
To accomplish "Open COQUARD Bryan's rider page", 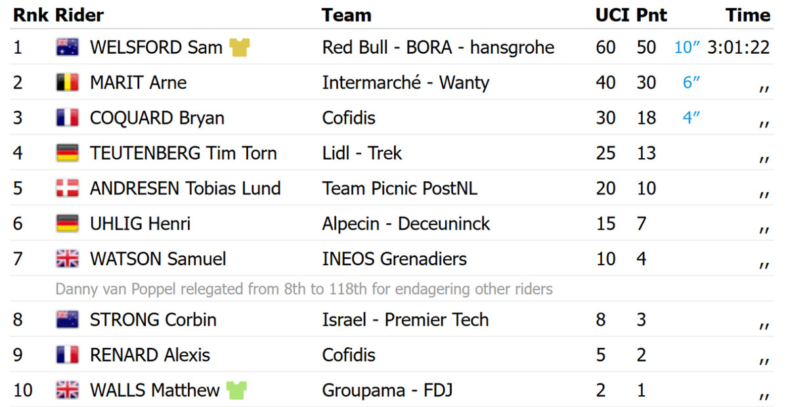I will coord(157,118).
